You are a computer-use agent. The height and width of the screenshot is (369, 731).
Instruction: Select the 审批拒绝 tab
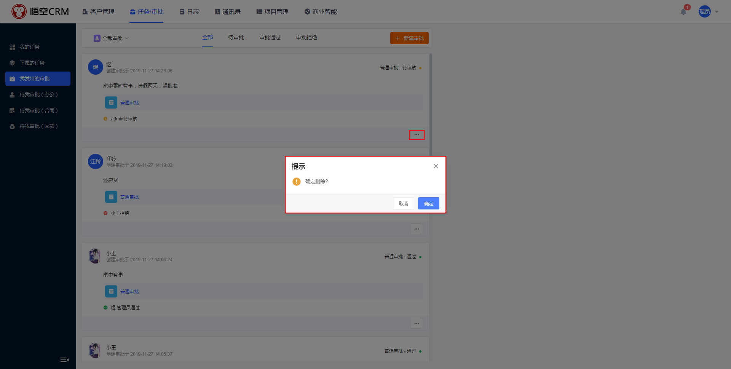click(306, 37)
